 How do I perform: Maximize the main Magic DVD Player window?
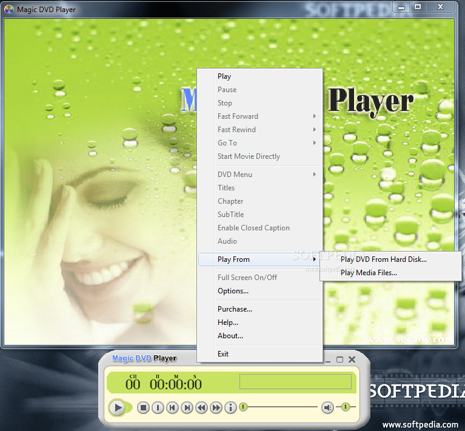click(x=418, y=7)
